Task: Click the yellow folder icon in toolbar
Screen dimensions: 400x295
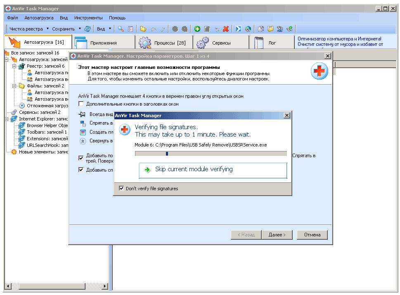Action: pyautogui.click(x=143, y=29)
